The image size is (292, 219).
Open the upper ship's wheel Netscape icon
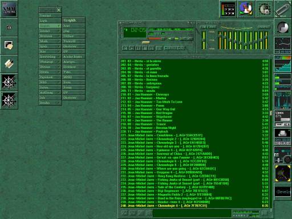[9, 82]
